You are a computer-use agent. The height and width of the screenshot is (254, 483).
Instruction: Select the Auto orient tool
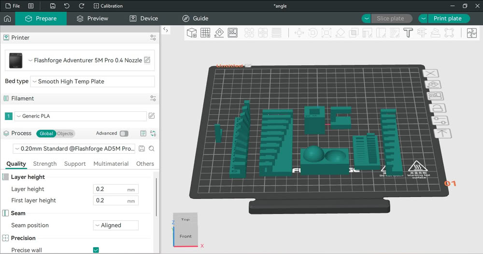pyautogui.click(x=219, y=33)
